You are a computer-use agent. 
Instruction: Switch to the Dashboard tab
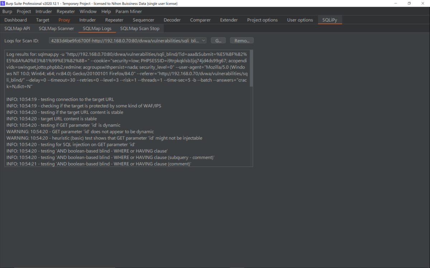pos(16,20)
